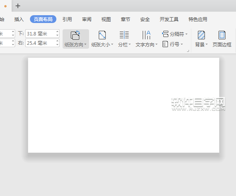Screen dimensions: 236x196
Task: Click the text direction (文字方向) icon
Action: 146,35
